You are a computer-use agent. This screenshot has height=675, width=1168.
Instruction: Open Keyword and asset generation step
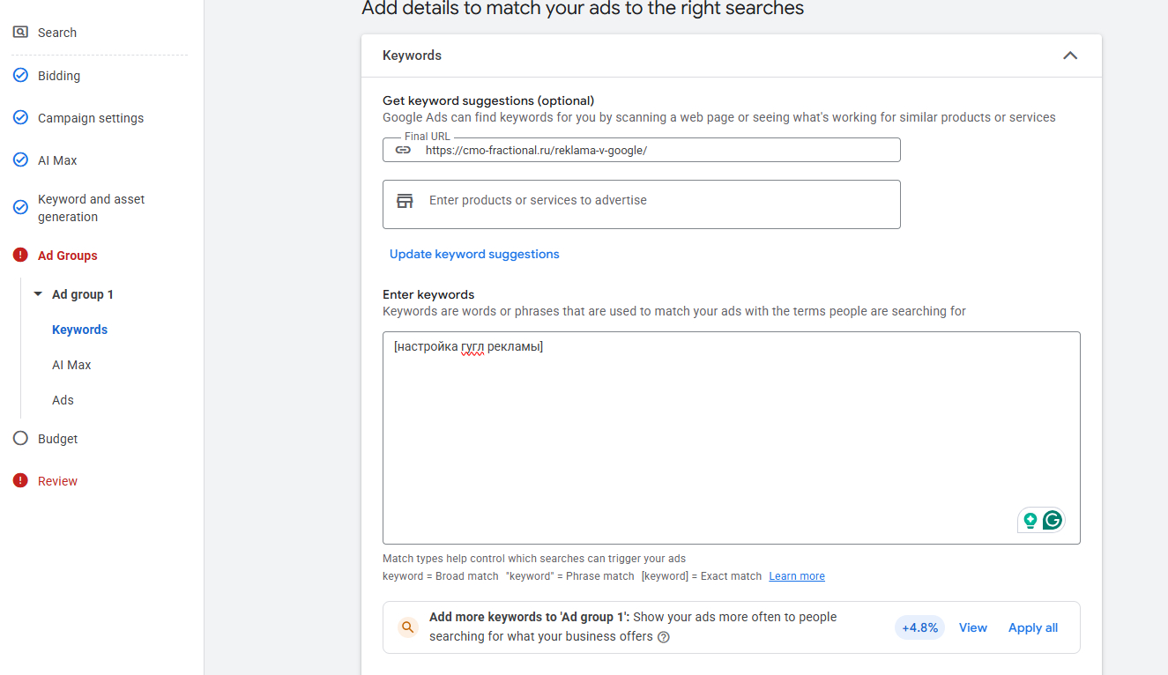click(x=91, y=208)
